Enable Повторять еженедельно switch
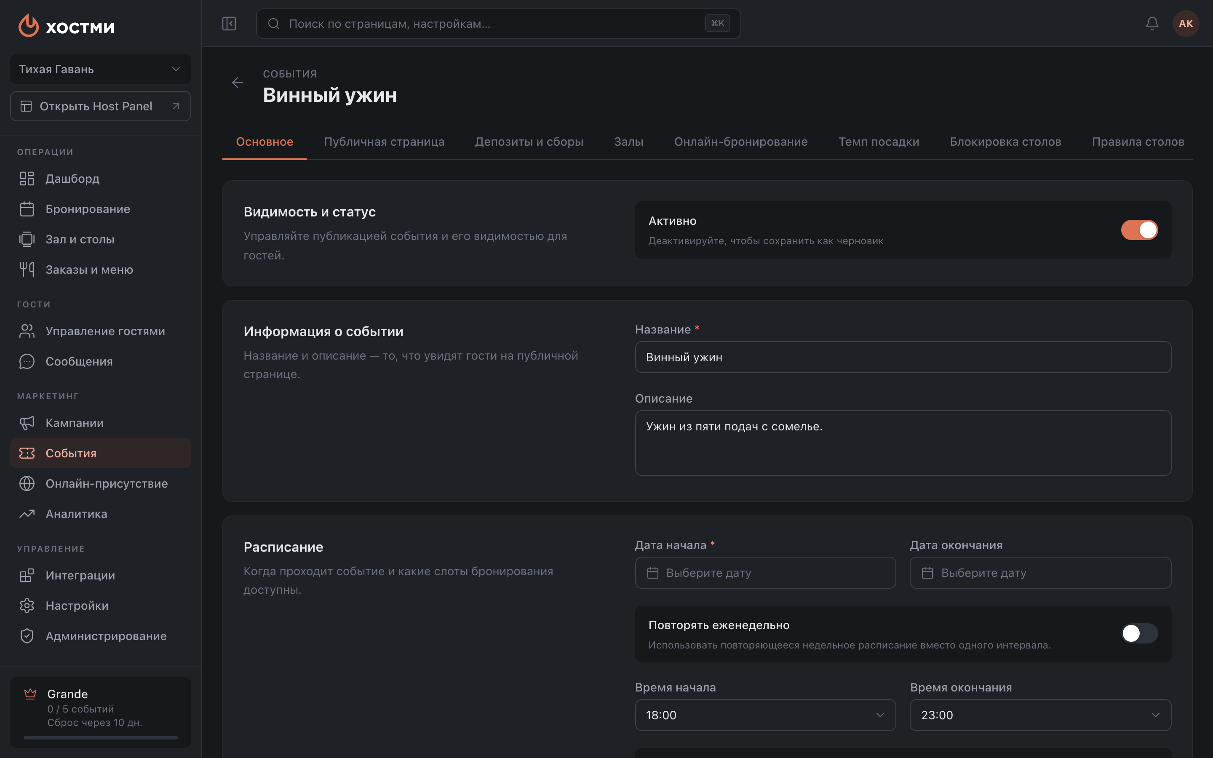Screen dimensions: 1213x758 pos(1139,633)
